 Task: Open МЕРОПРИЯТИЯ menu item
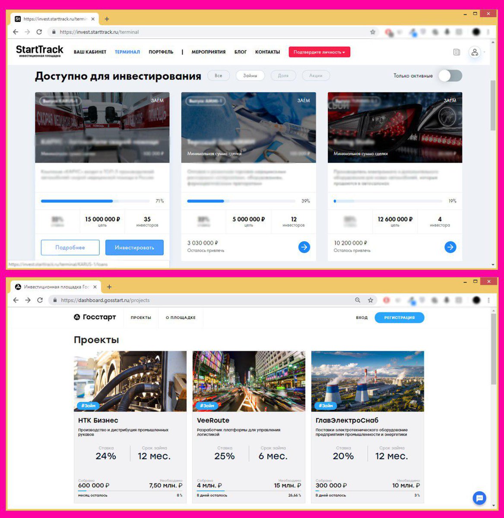[x=209, y=52]
